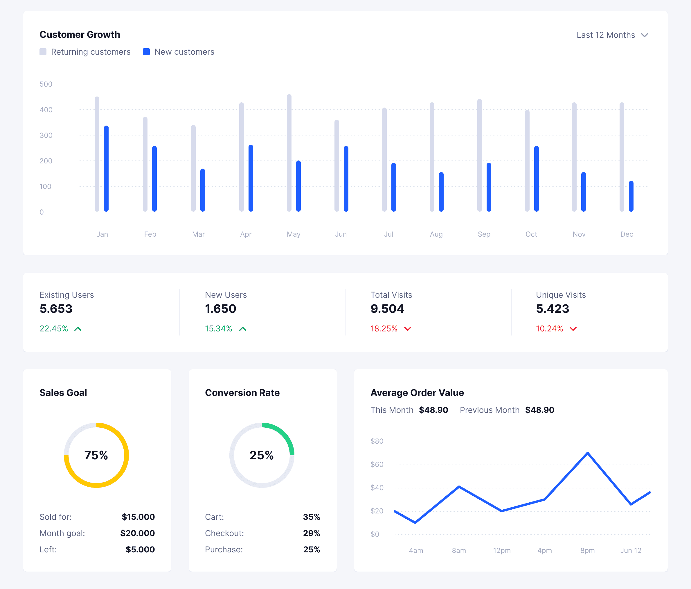The image size is (691, 589).
Task: Expand the Total Visits change indicator
Action: pyautogui.click(x=390, y=329)
